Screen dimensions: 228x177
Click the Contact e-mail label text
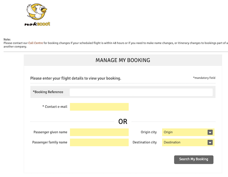coord(55,107)
